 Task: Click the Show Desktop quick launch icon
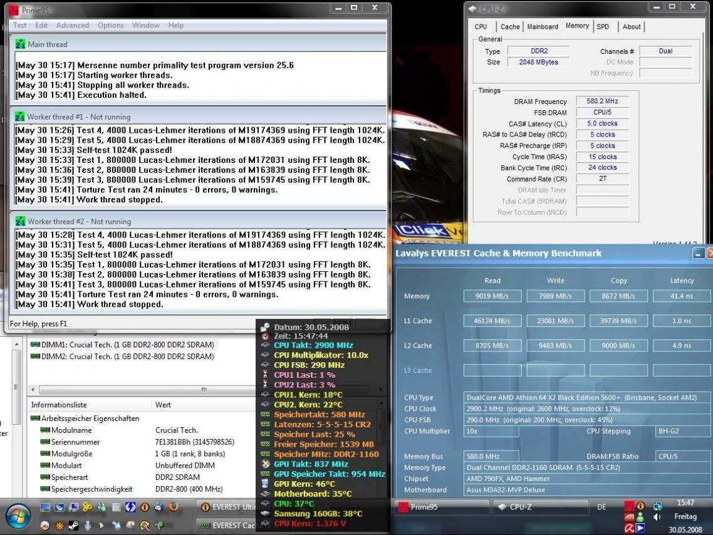[x=45, y=507]
